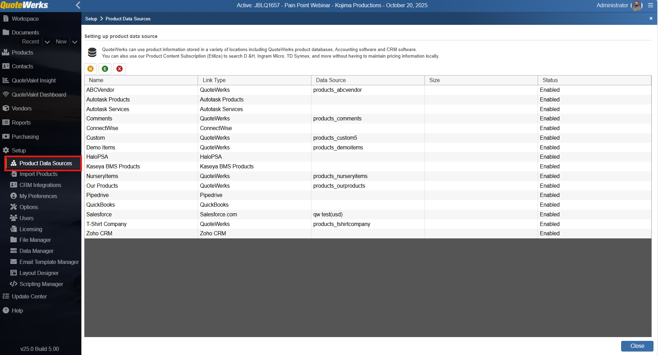
Task: Select the Salesforce data source row
Action: pyautogui.click(x=99, y=214)
